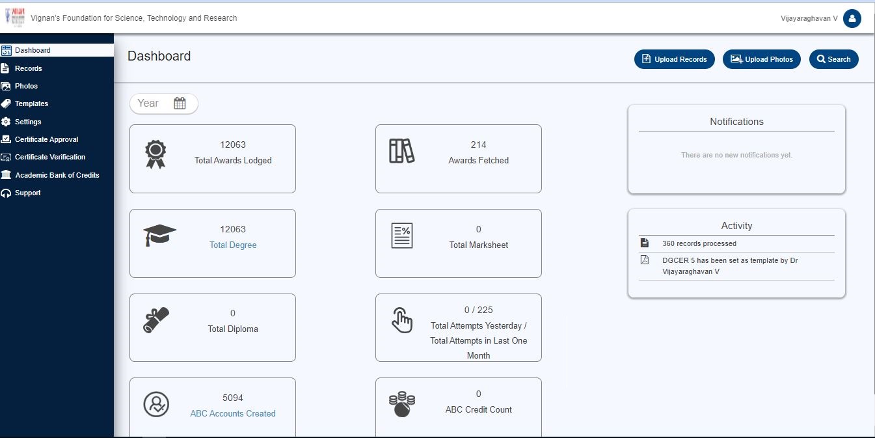Click the Total Attempts hand pointer icon
This screenshot has width=875, height=438.
click(401, 320)
